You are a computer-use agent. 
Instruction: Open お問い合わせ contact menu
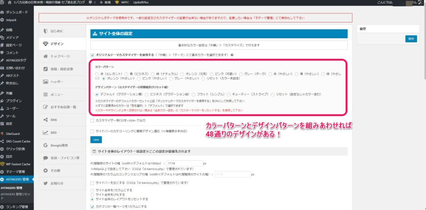[x=17, y=68]
